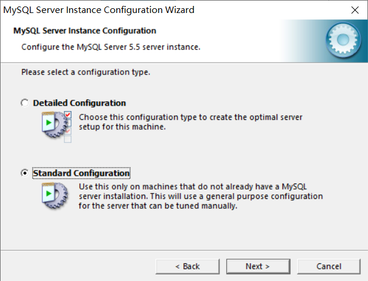Image resolution: width=368 pixels, height=281 pixels.
Task: Click bold "MySQL Server Instance Configuration" heading
Action: (84, 31)
